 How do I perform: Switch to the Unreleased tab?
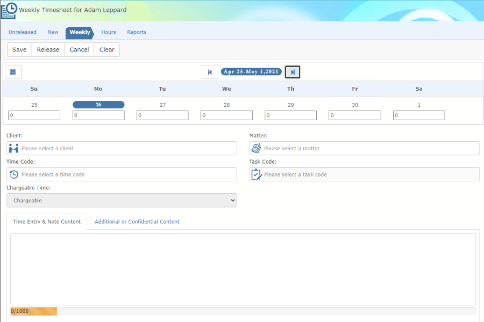click(x=23, y=32)
